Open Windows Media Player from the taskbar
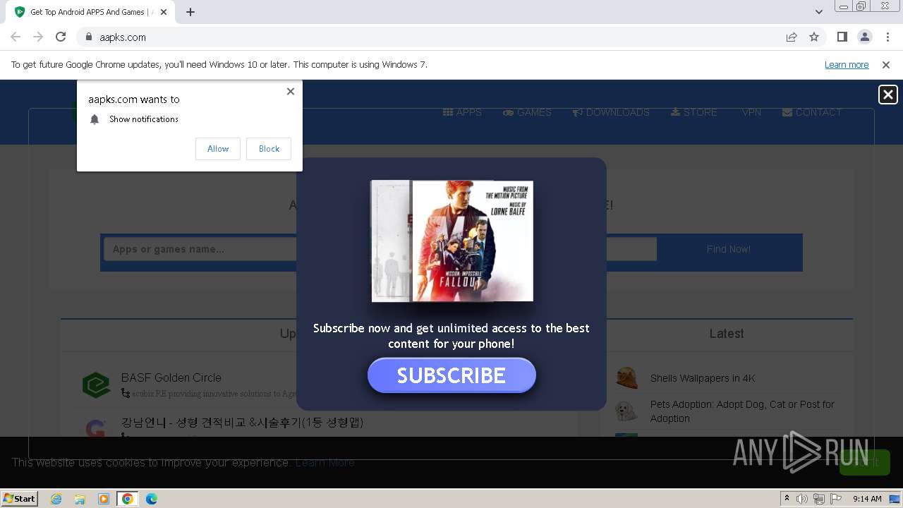903x508 pixels. click(104, 499)
